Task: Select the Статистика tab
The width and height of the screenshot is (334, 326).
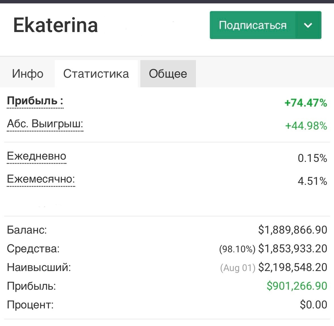Action: (96, 74)
